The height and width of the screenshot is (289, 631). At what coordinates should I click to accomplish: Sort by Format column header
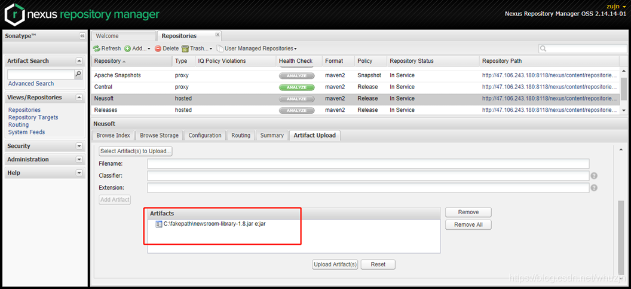(338, 61)
